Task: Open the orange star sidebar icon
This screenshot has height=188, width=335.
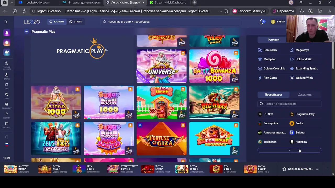Action: (x=7, y=42)
